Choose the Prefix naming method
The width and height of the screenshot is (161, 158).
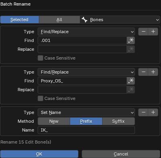(x=86, y=121)
